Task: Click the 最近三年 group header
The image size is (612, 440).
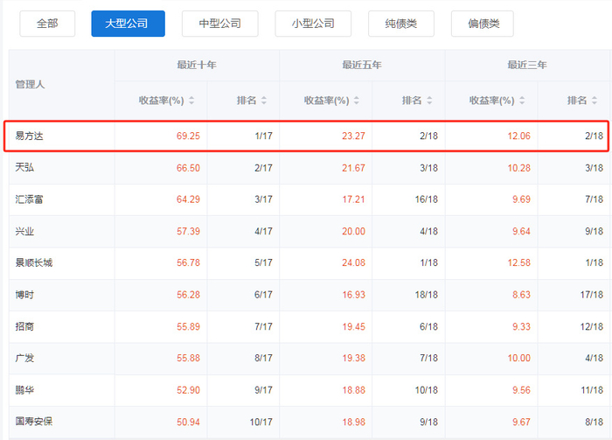Action: (527, 65)
